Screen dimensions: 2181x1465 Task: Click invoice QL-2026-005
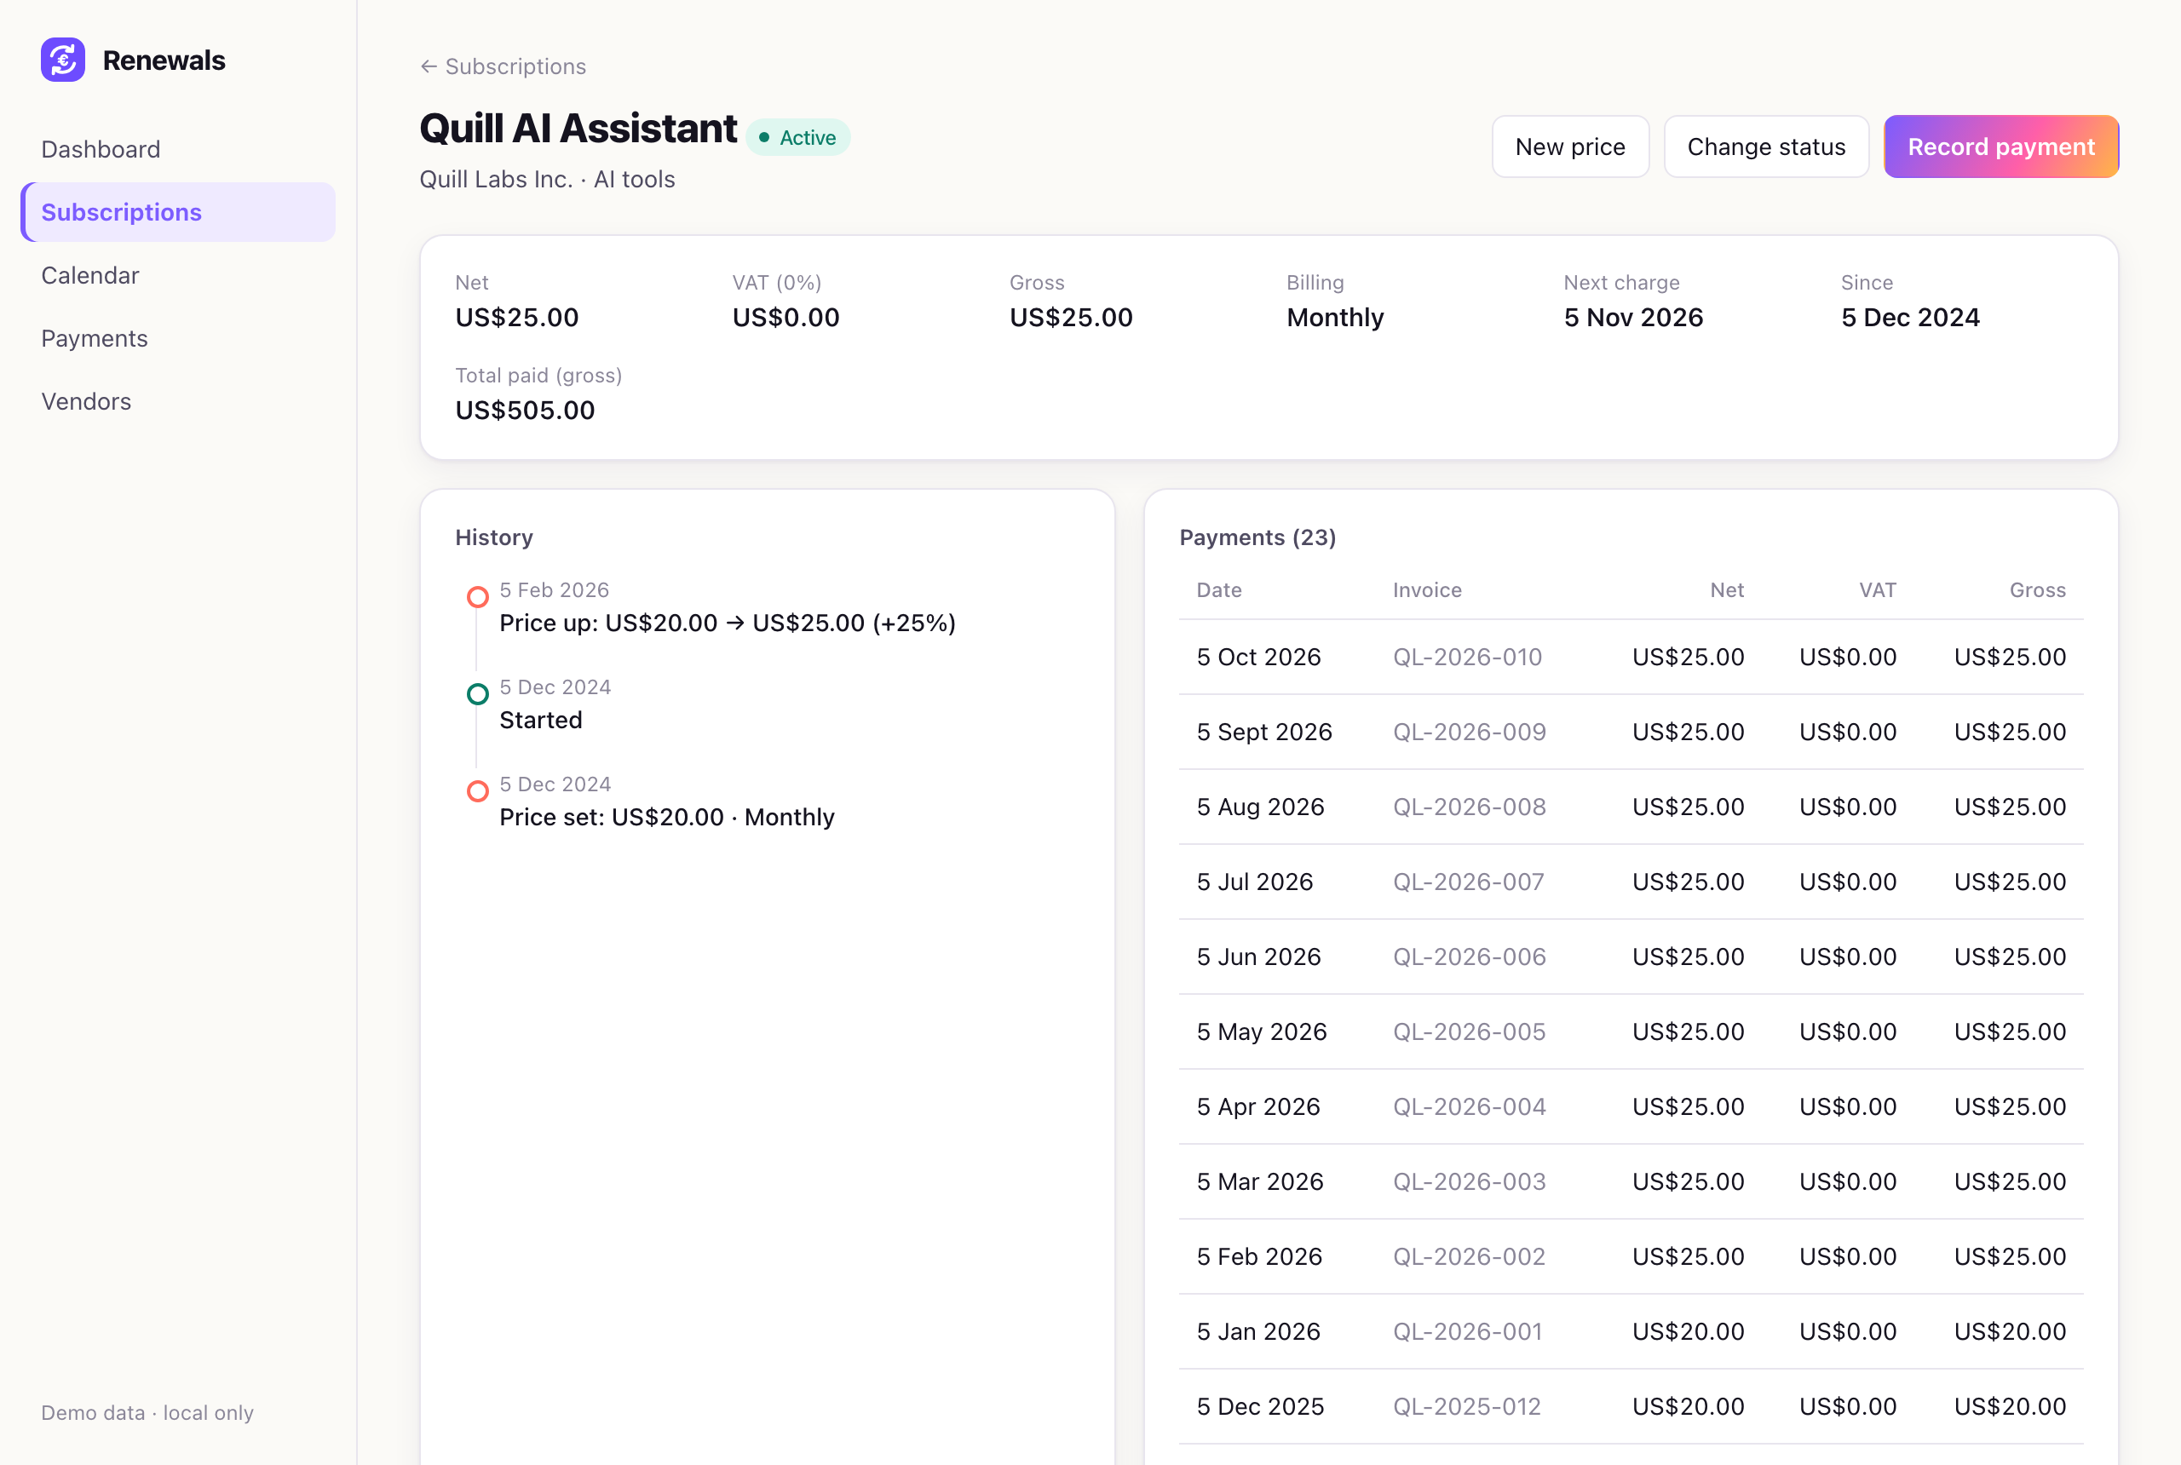point(1469,1031)
